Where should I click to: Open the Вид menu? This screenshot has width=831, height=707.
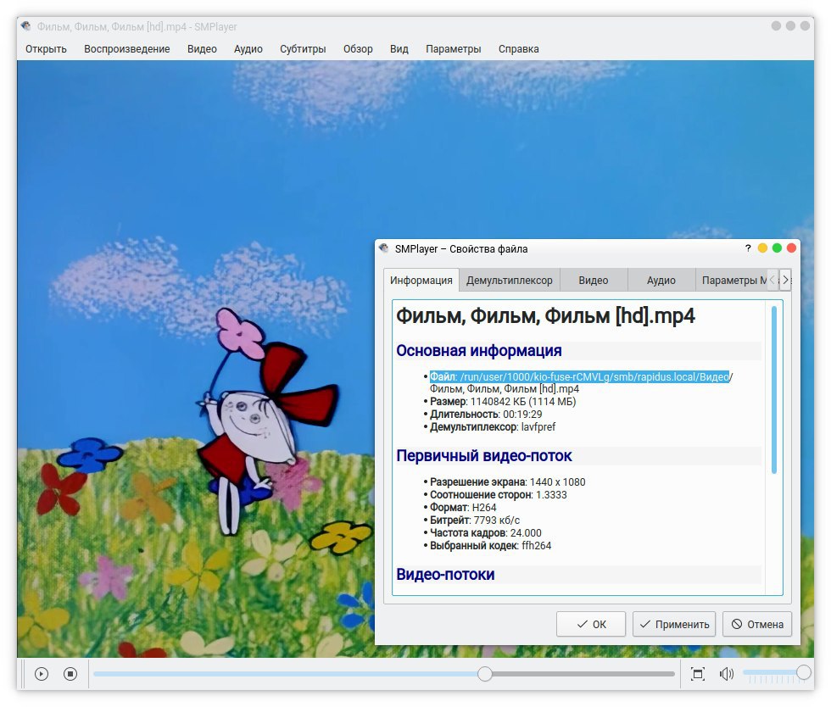399,49
